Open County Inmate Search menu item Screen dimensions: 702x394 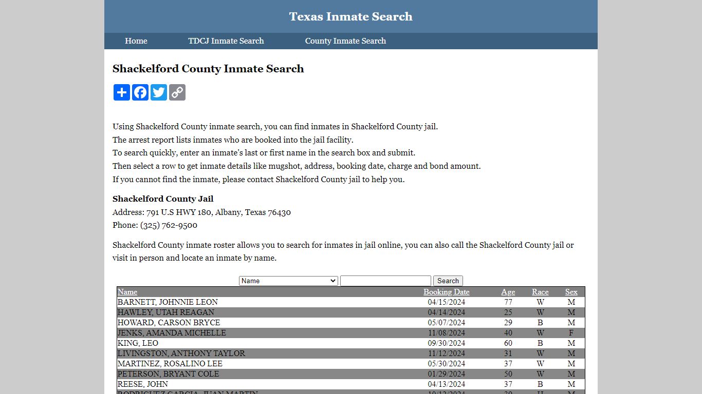(x=345, y=41)
